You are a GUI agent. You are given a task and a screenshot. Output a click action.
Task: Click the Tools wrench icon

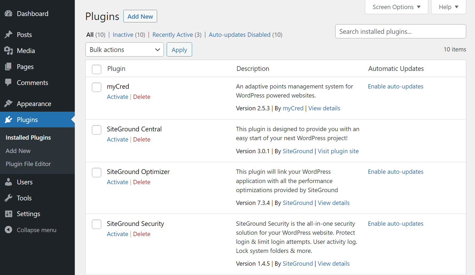coord(9,198)
